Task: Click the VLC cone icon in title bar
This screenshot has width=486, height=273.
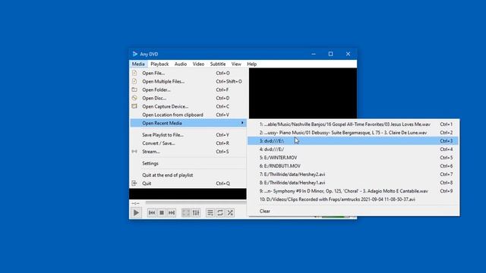Action: click(134, 54)
